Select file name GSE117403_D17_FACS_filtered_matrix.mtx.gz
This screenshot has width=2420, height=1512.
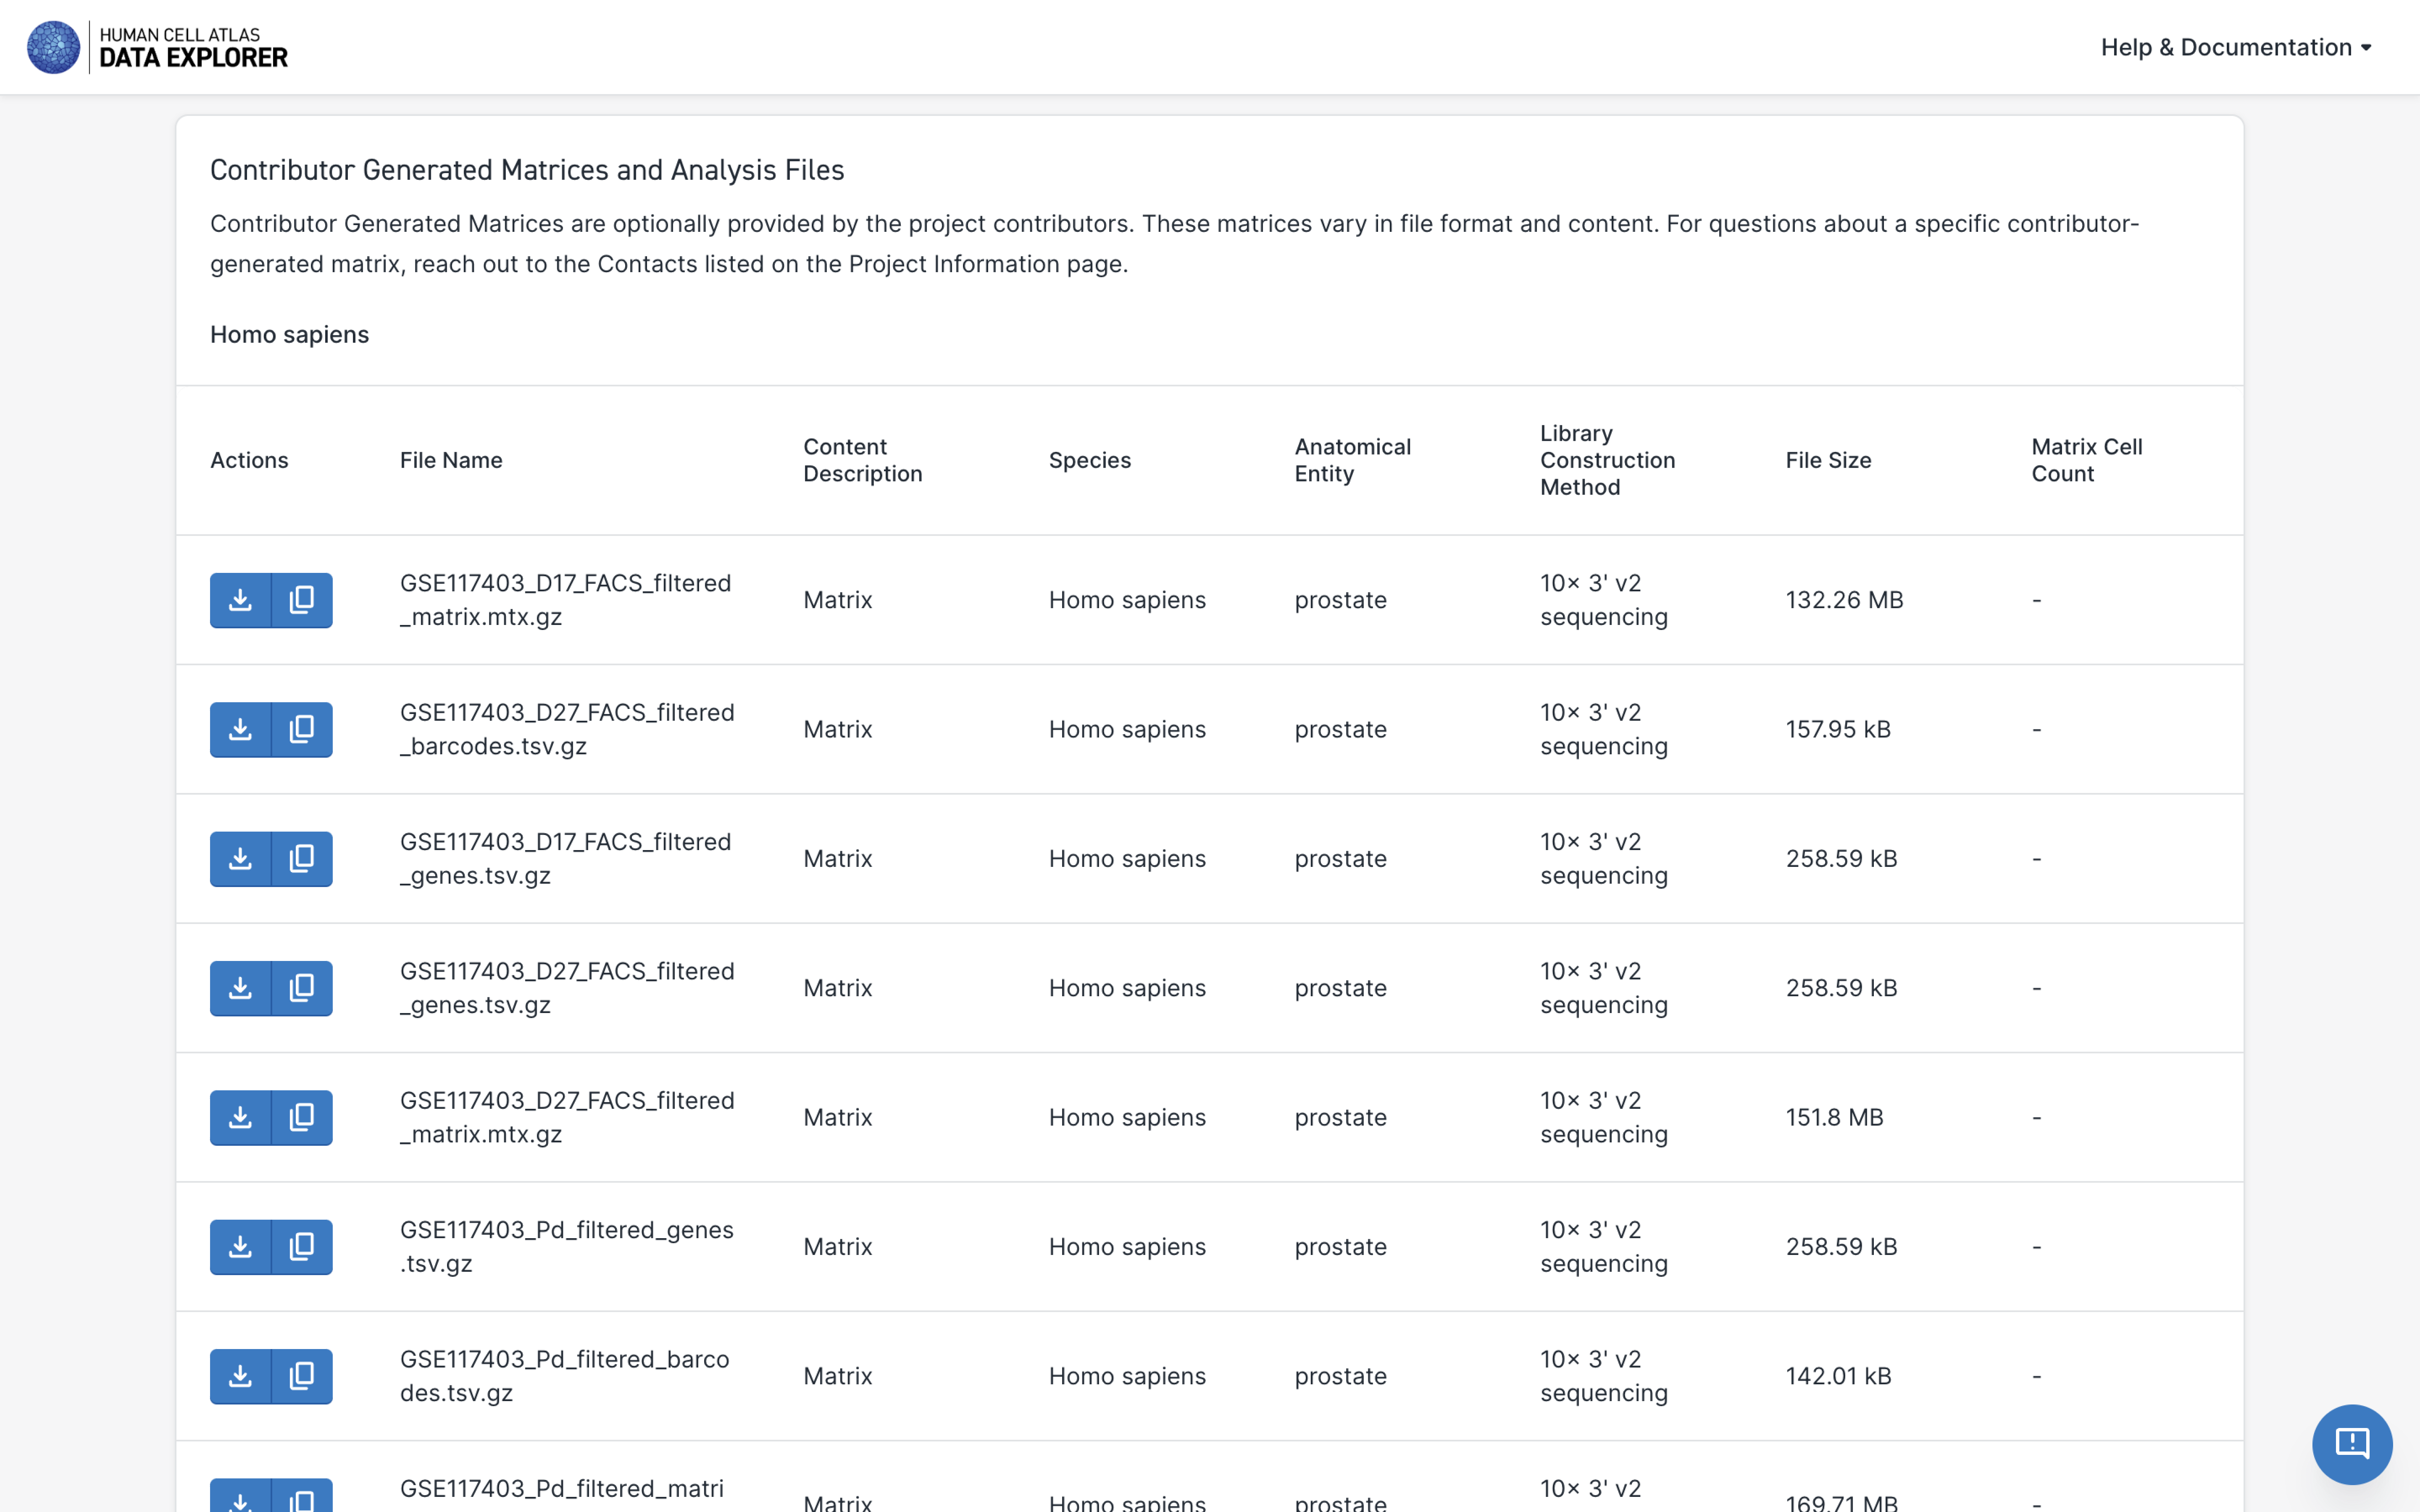pos(566,600)
